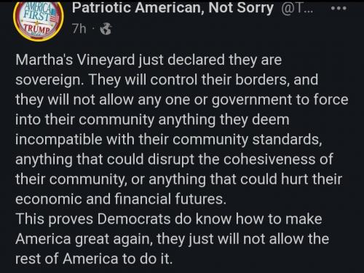Click the phrase "This proves" starting the second paragraph
This screenshot has width=364, height=273.
coord(55,219)
